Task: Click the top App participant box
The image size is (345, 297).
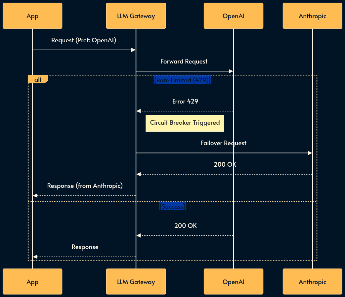Action: 32,16
